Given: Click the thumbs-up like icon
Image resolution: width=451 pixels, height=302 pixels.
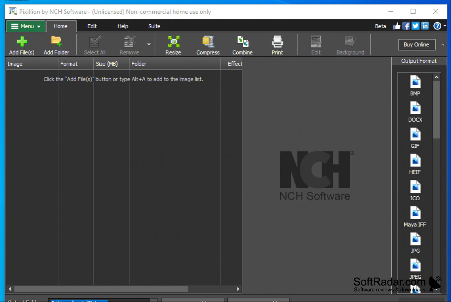Looking at the screenshot, I should [397, 26].
